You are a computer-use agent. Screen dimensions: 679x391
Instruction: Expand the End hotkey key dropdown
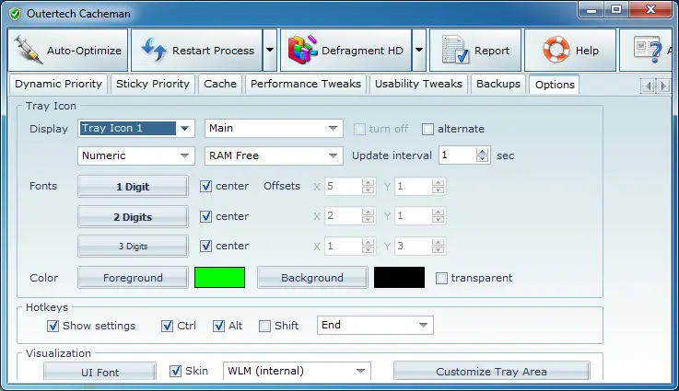[x=423, y=326]
